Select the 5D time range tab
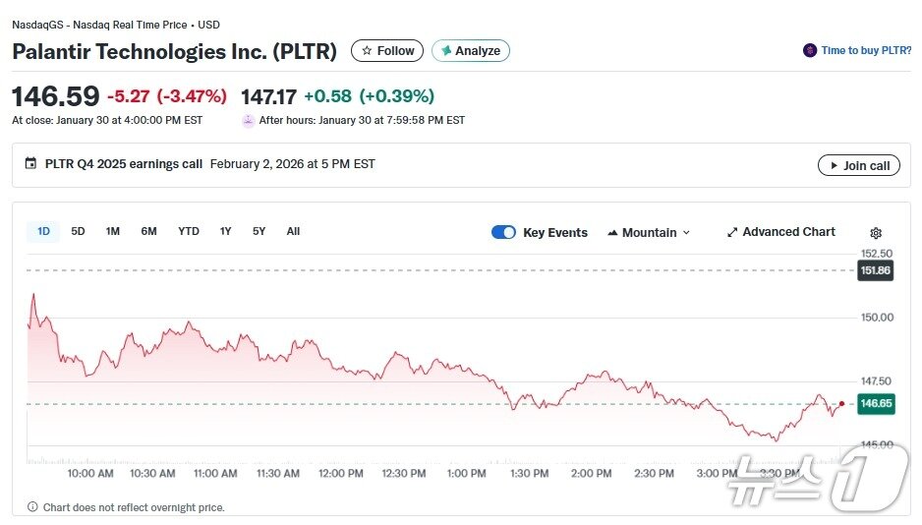922x525 pixels. (x=79, y=232)
